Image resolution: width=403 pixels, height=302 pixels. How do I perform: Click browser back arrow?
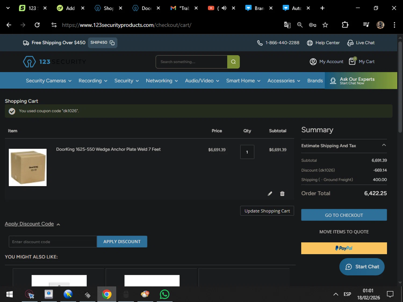point(9,25)
